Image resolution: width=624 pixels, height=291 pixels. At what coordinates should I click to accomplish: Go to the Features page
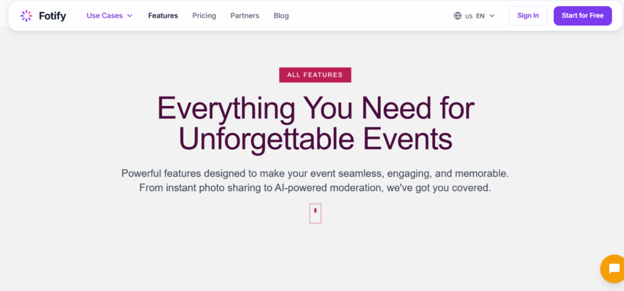tap(163, 16)
